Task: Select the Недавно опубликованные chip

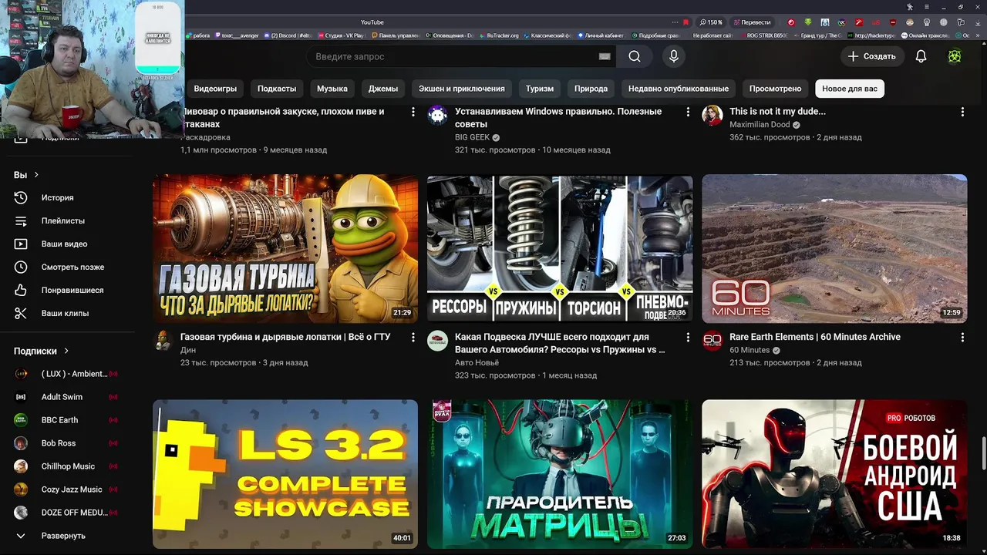Action: (x=679, y=89)
